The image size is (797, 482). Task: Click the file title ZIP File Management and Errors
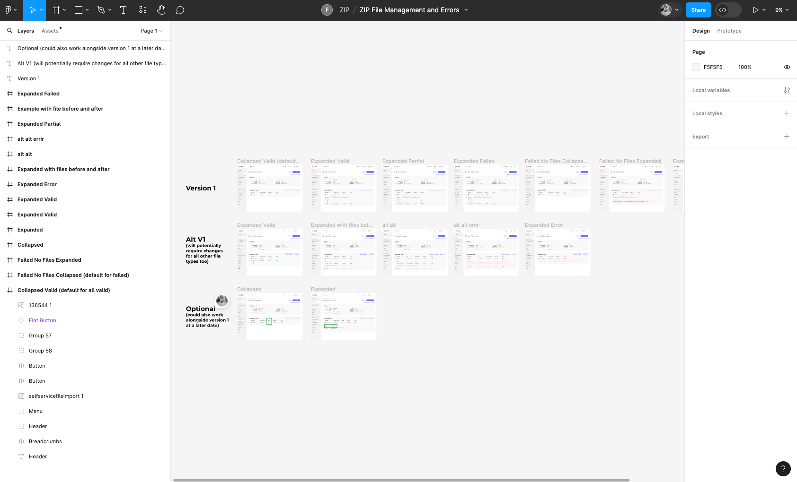tap(409, 10)
